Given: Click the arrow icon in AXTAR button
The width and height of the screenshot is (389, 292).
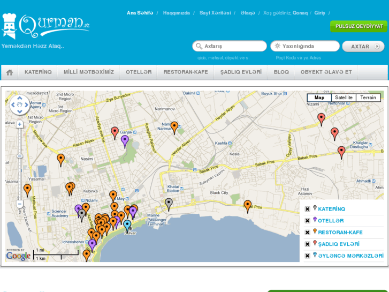Looking at the screenshot, I should 377,47.
